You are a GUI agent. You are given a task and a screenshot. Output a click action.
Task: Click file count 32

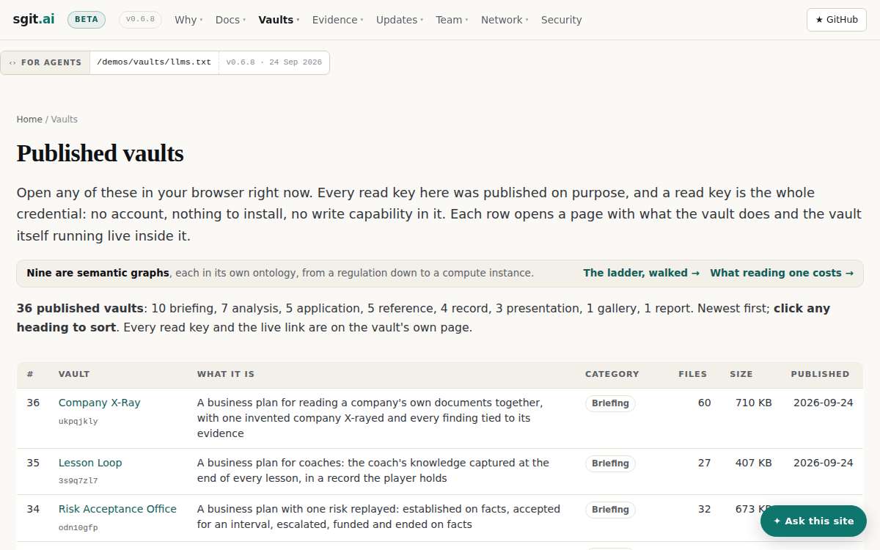point(704,509)
